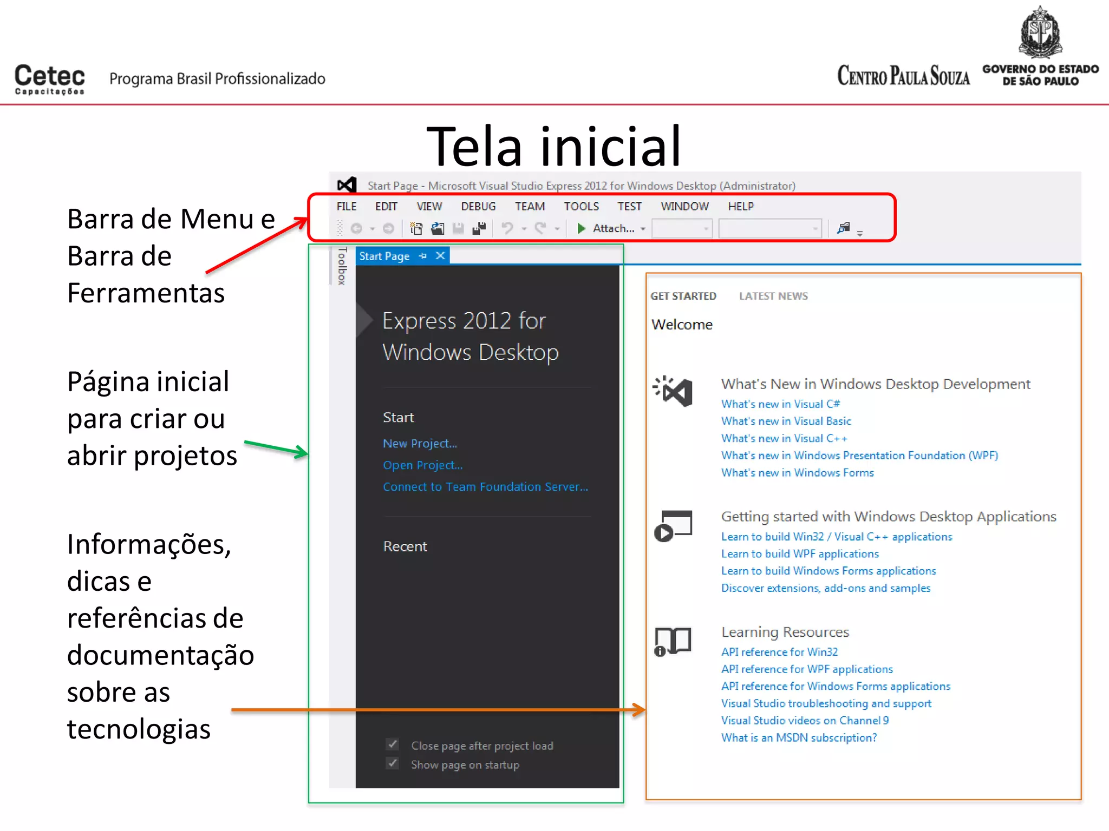Click the Save toolbar icon
This screenshot has height=831, width=1109.
458,228
